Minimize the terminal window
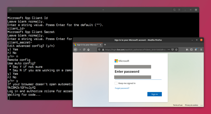This screenshot has width=211, height=114. (x=185, y=10)
